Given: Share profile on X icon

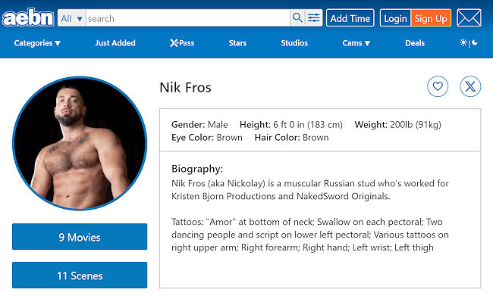Looking at the screenshot, I should point(470,86).
